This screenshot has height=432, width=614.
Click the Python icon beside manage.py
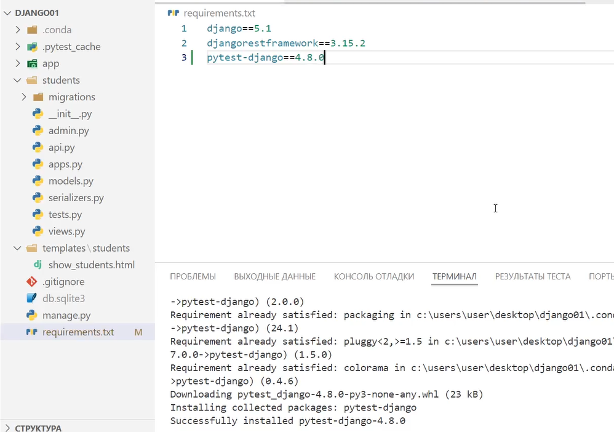[31, 315]
